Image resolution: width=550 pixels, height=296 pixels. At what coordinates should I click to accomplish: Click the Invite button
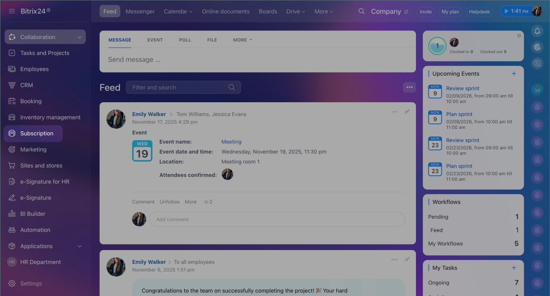pos(425,12)
